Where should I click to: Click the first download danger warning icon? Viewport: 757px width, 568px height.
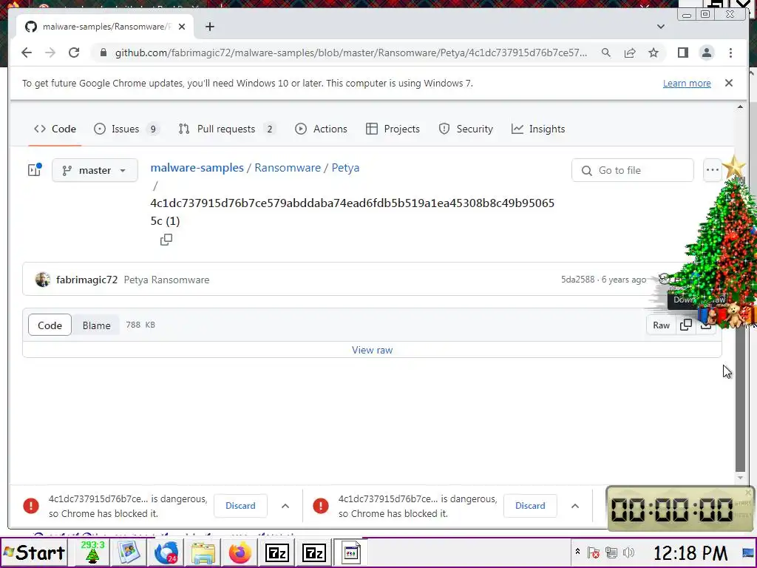(x=31, y=506)
